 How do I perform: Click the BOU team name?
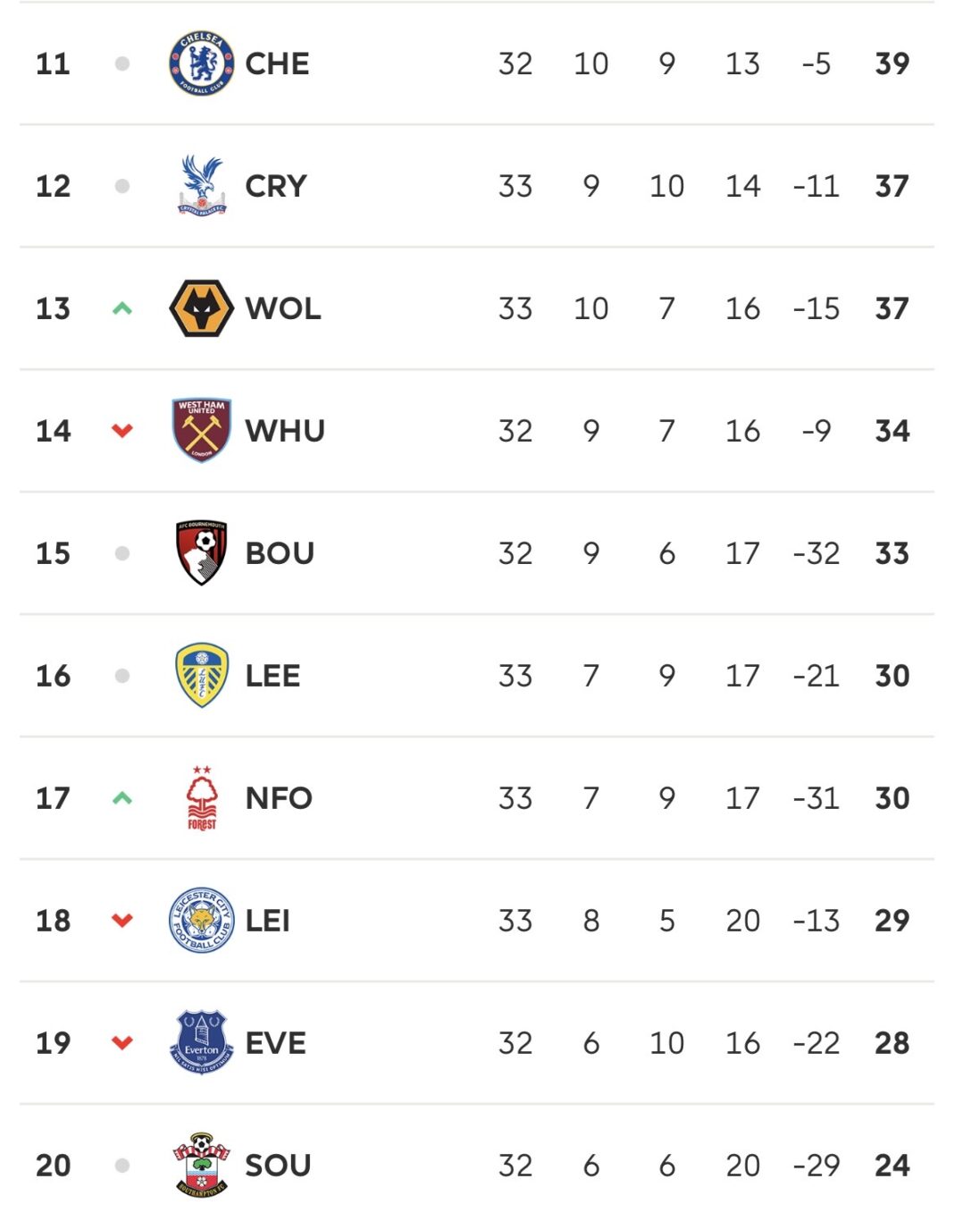280,553
